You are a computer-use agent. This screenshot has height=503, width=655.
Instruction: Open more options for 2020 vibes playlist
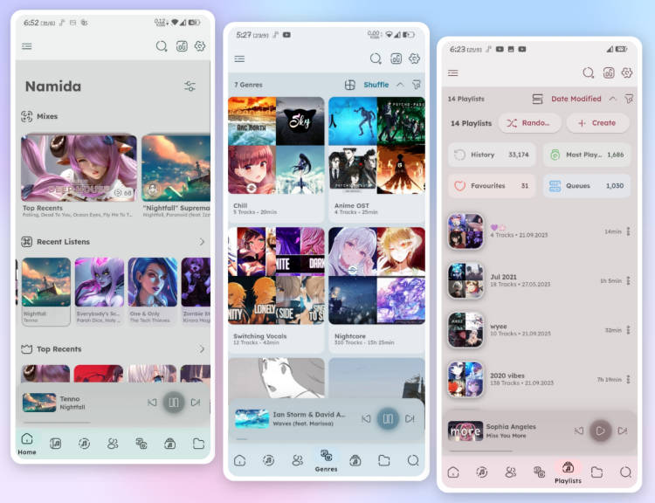pyautogui.click(x=628, y=379)
